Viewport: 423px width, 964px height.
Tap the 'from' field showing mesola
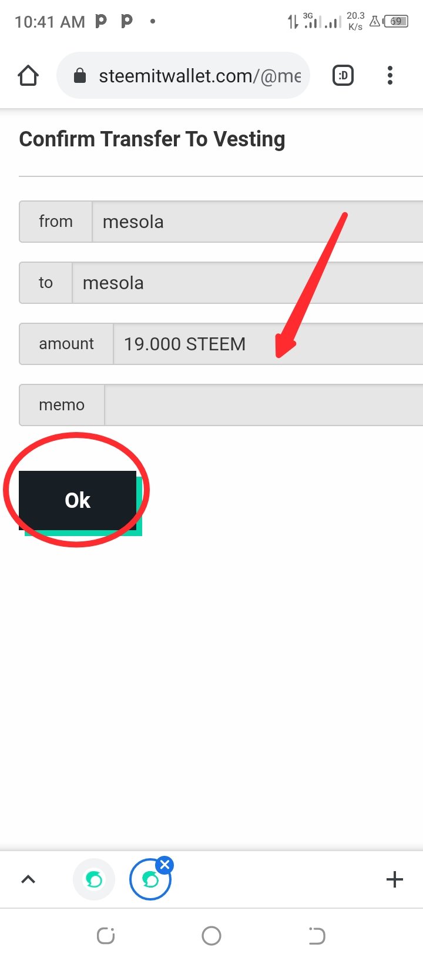(257, 222)
